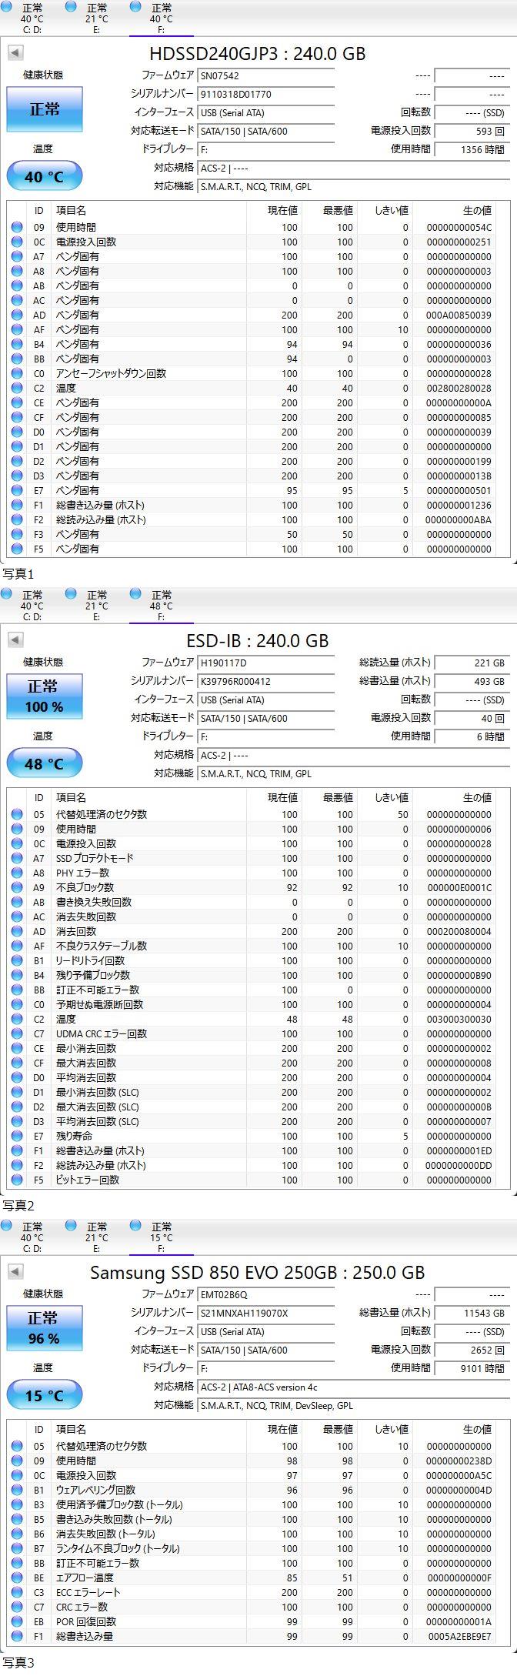
Task: Click the status orb of UDMA CRC エラー回数 row
Action: coord(17,1034)
